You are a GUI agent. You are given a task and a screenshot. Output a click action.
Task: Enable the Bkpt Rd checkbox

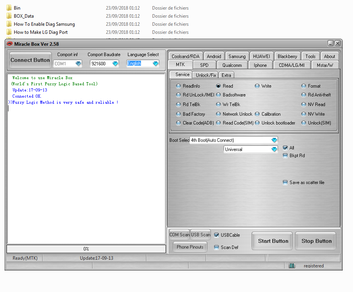click(x=285, y=156)
